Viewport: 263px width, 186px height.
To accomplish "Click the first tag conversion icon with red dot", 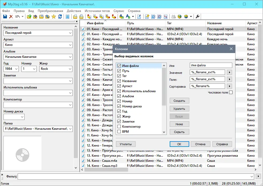I will click(x=89, y=17).
